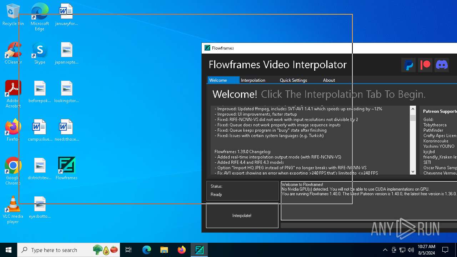The image size is (457, 257).
Task: Select the Firefox desktop shortcut
Action: (x=13, y=130)
